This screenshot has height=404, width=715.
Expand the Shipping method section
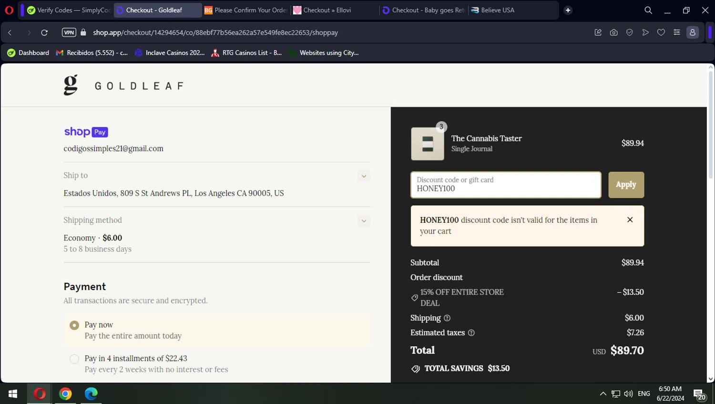[364, 221]
